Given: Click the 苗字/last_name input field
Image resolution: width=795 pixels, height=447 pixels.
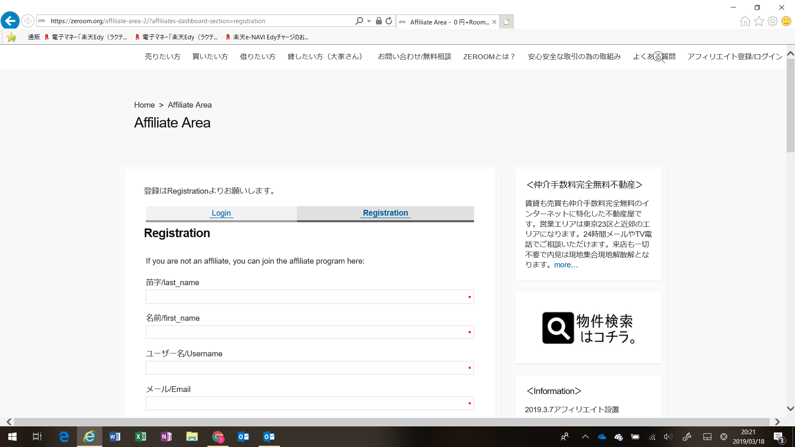Looking at the screenshot, I should pos(310,297).
